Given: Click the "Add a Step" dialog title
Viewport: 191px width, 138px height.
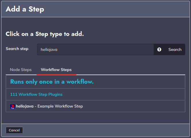Looking at the screenshot, I should [x=25, y=9].
